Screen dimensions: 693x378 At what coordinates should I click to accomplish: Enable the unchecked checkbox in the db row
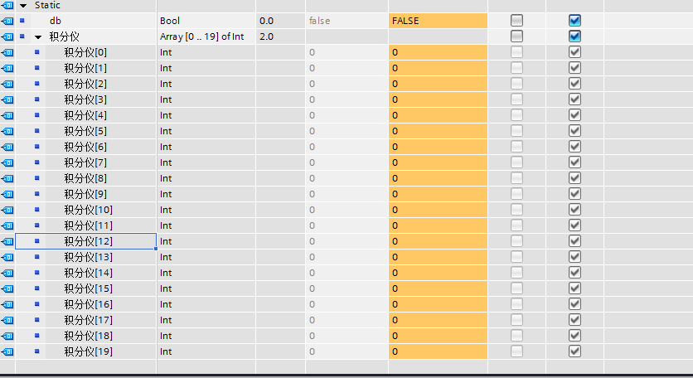tap(516, 20)
